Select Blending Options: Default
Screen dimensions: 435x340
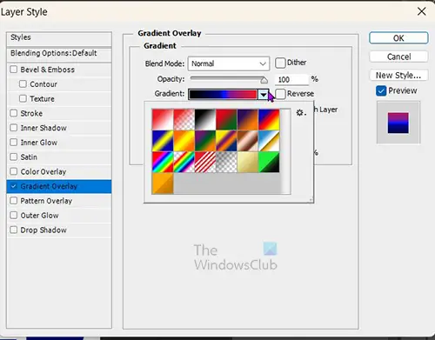59,54
